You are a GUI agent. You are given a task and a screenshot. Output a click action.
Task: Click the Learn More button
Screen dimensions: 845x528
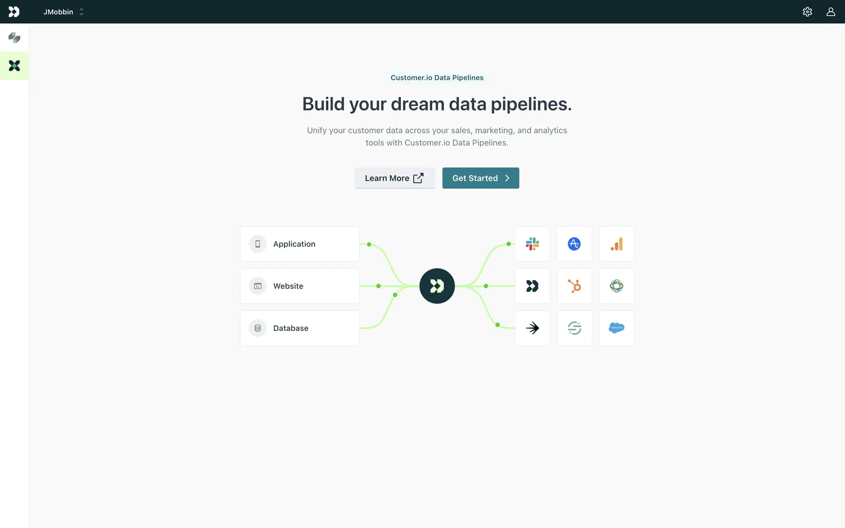pyautogui.click(x=395, y=178)
